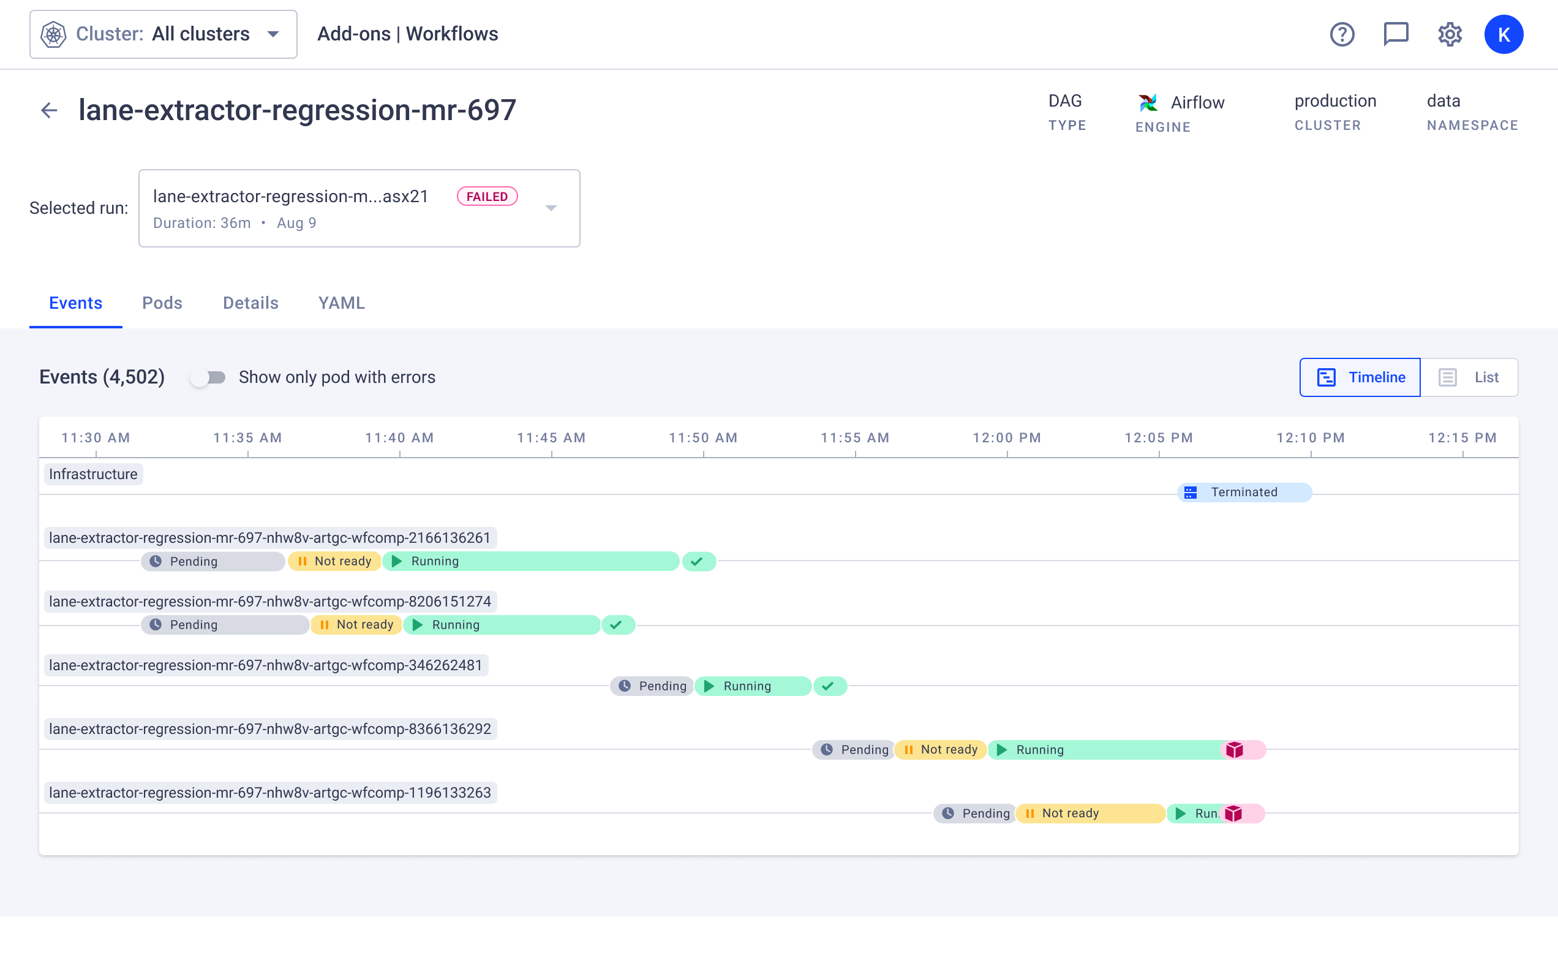Screen dimensions: 1558x979
Task: Click the back arrow next to workflow title
Action: coord(49,111)
